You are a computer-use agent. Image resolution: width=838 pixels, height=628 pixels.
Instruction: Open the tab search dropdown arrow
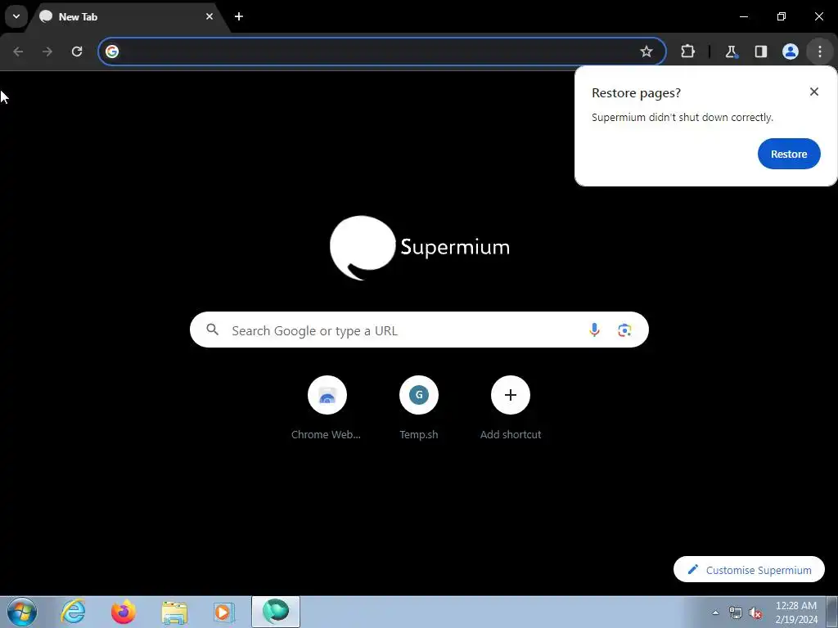click(x=16, y=16)
